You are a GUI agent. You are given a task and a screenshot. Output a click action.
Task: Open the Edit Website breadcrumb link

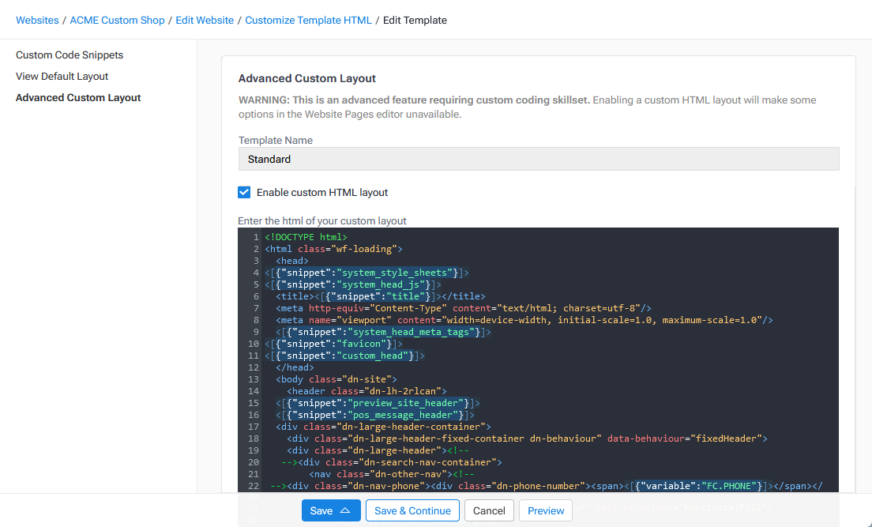205,20
